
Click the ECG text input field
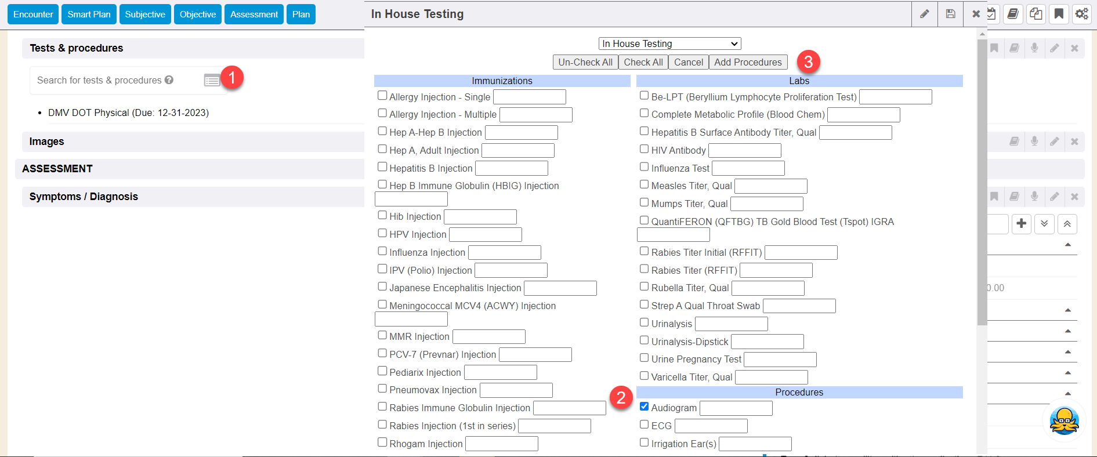[711, 426]
